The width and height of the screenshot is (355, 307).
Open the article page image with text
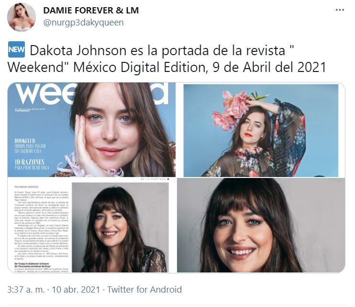click(91, 225)
